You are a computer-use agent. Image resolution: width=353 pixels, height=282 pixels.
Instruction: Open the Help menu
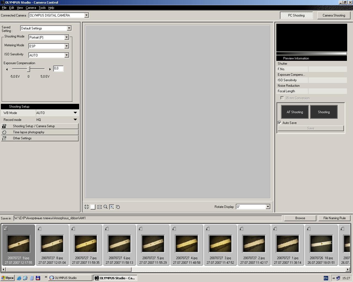point(51,8)
